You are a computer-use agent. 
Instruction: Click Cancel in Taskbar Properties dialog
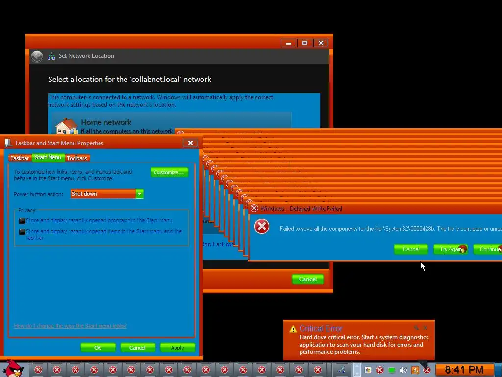click(x=137, y=348)
